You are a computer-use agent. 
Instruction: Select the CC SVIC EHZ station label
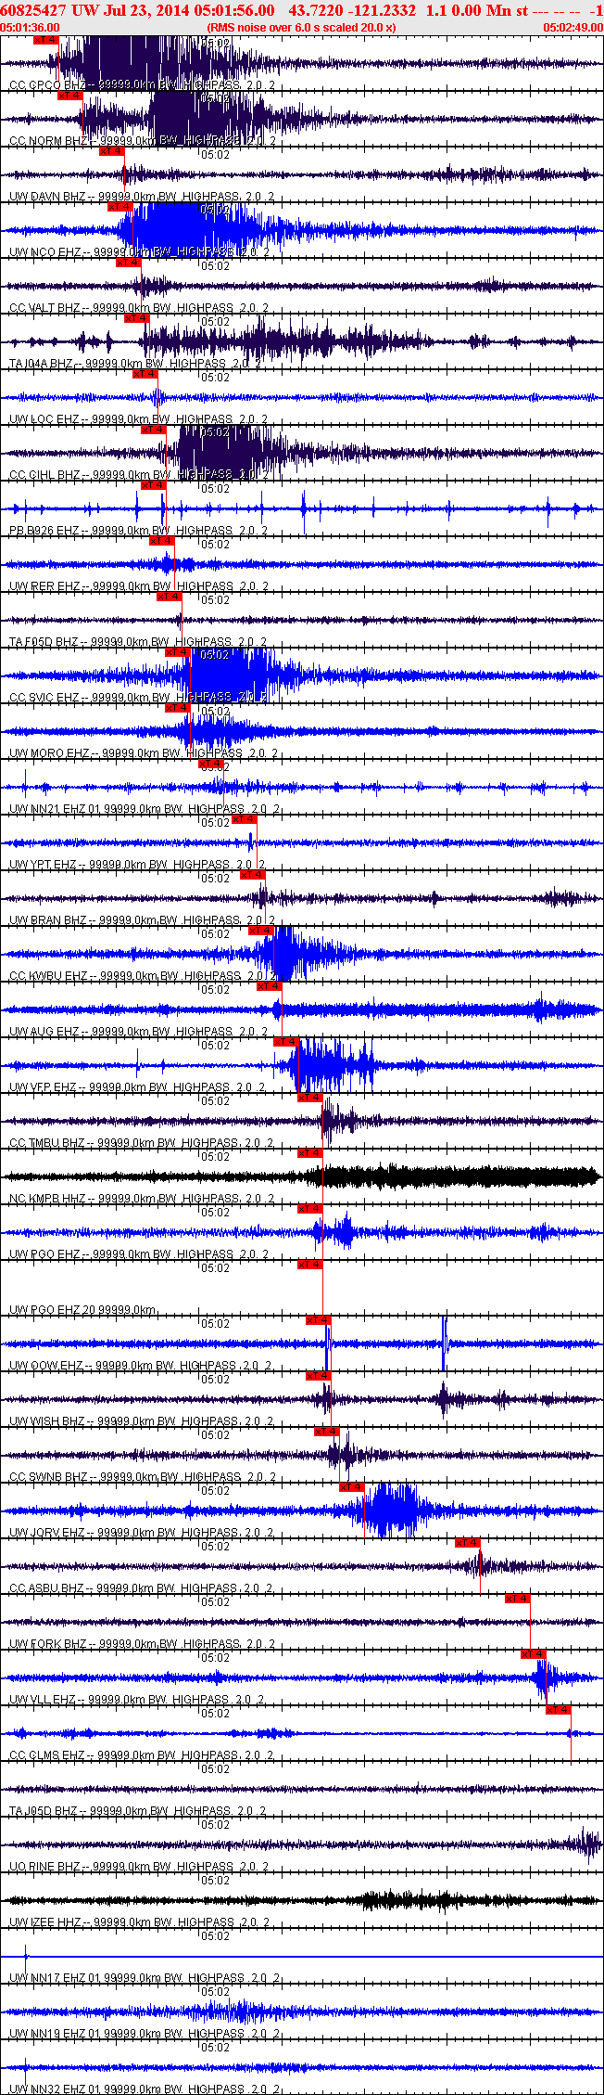click(x=139, y=698)
